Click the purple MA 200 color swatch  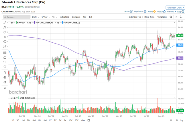point(35,22)
